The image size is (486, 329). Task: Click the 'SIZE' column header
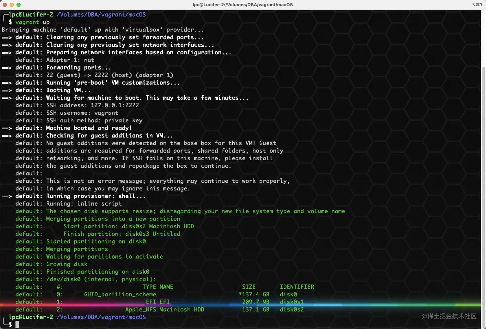click(249, 287)
